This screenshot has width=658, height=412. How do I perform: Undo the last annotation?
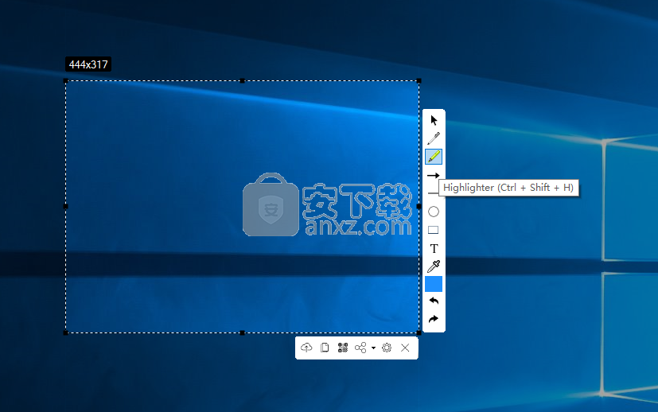[434, 301]
